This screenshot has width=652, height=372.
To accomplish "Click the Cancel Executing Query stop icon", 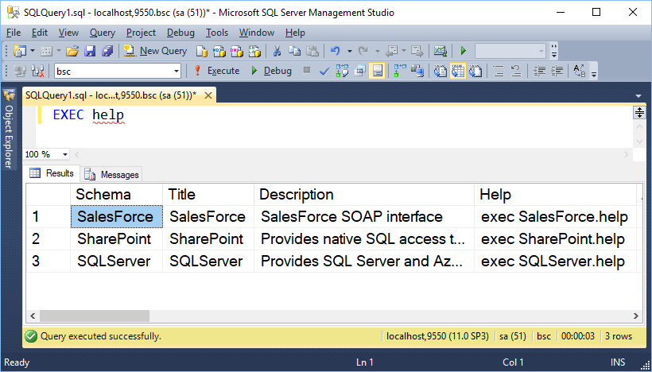I will tap(307, 70).
